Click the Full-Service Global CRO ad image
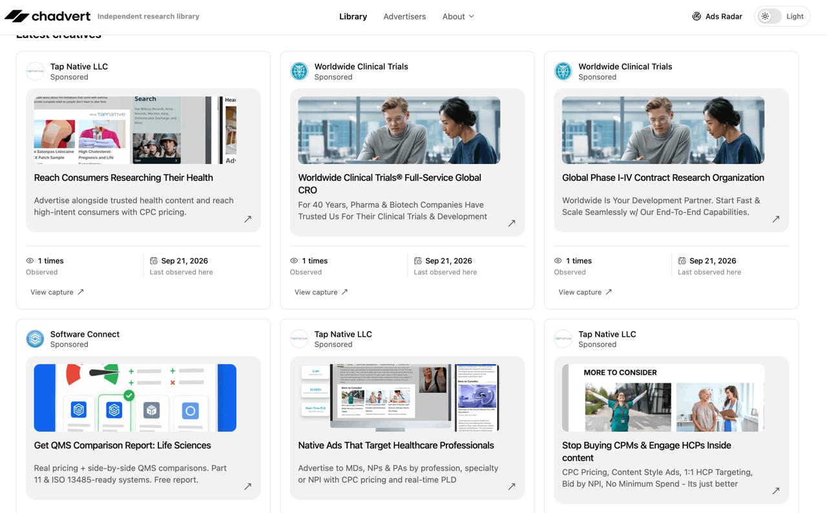The image size is (827, 513). click(399, 130)
